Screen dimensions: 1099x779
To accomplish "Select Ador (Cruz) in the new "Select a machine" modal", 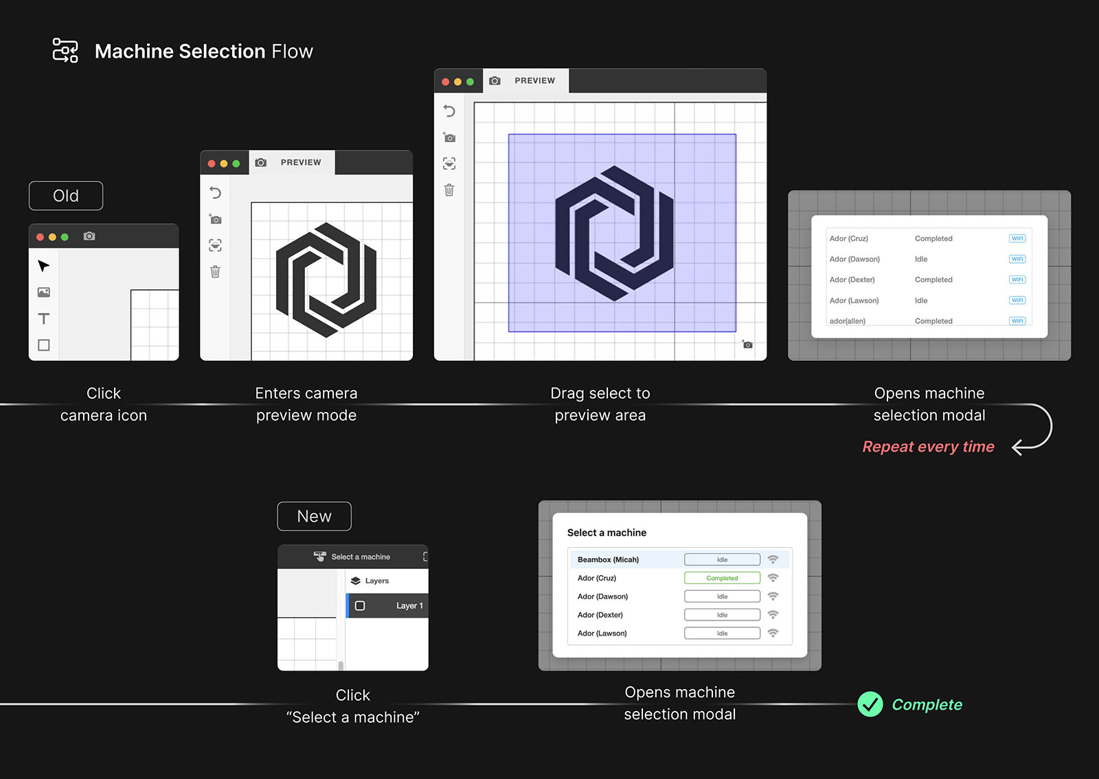I will click(680, 578).
